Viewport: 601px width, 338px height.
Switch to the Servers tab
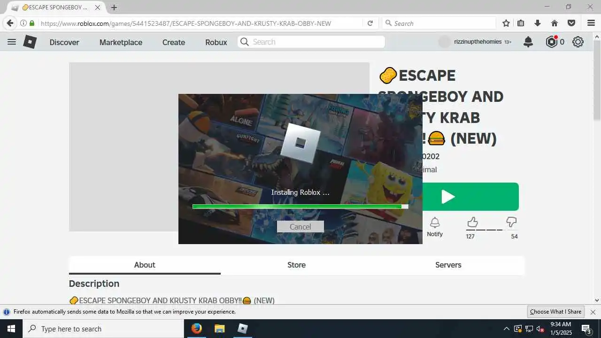[x=448, y=265]
